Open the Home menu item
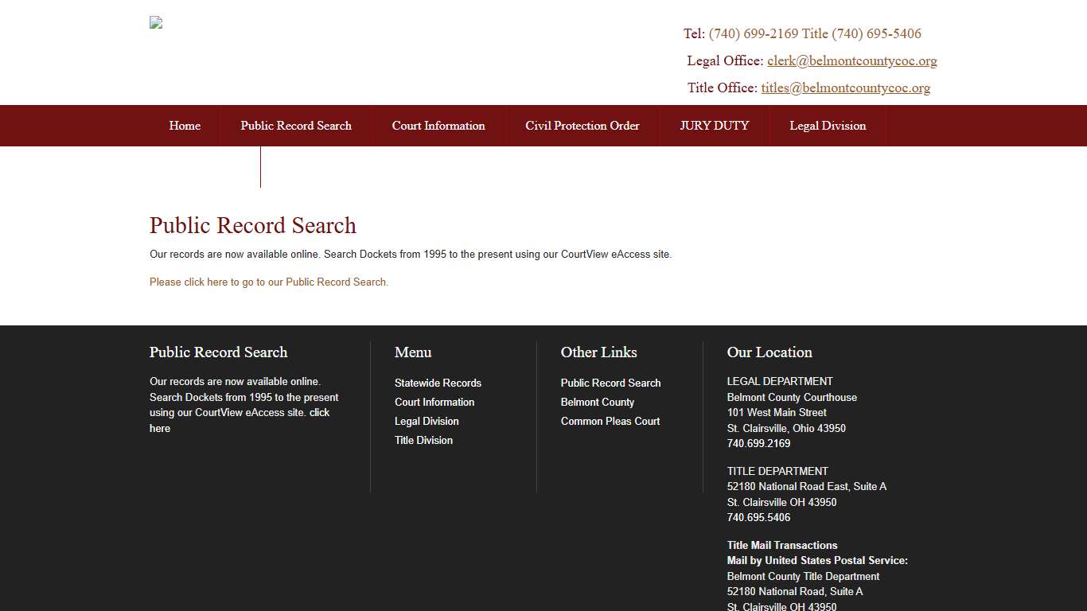 coord(185,125)
